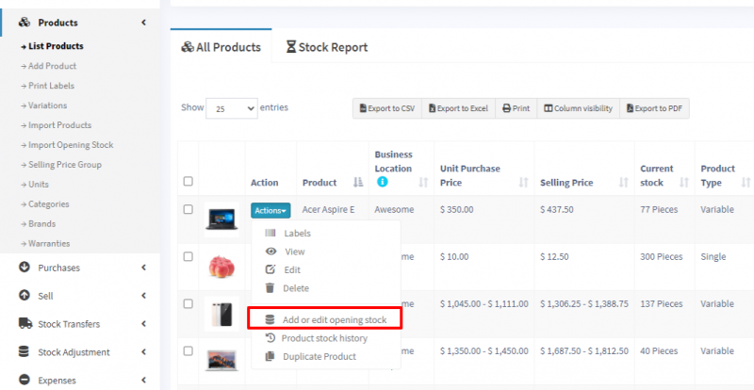Image resolution: width=754 pixels, height=390 pixels.
Task: Click the Purchases sidebar icon
Action: [x=25, y=268]
